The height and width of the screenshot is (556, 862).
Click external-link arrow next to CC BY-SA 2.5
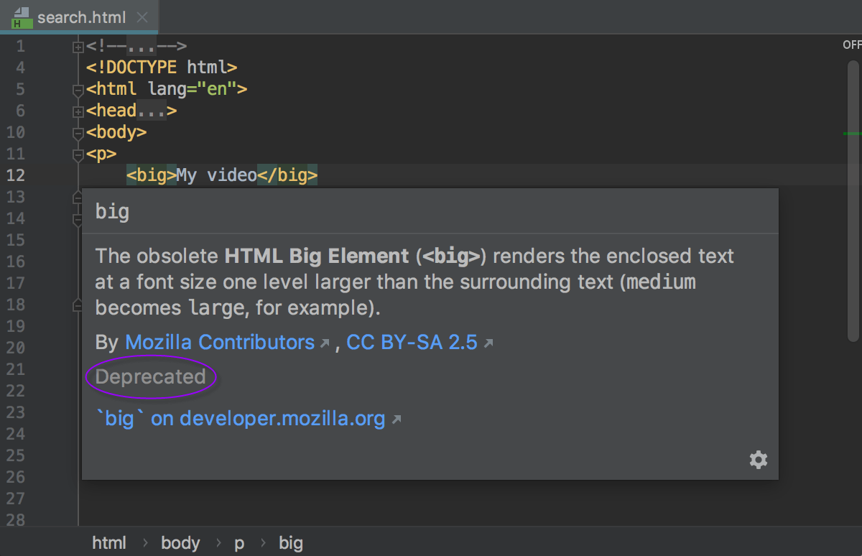[x=490, y=343]
